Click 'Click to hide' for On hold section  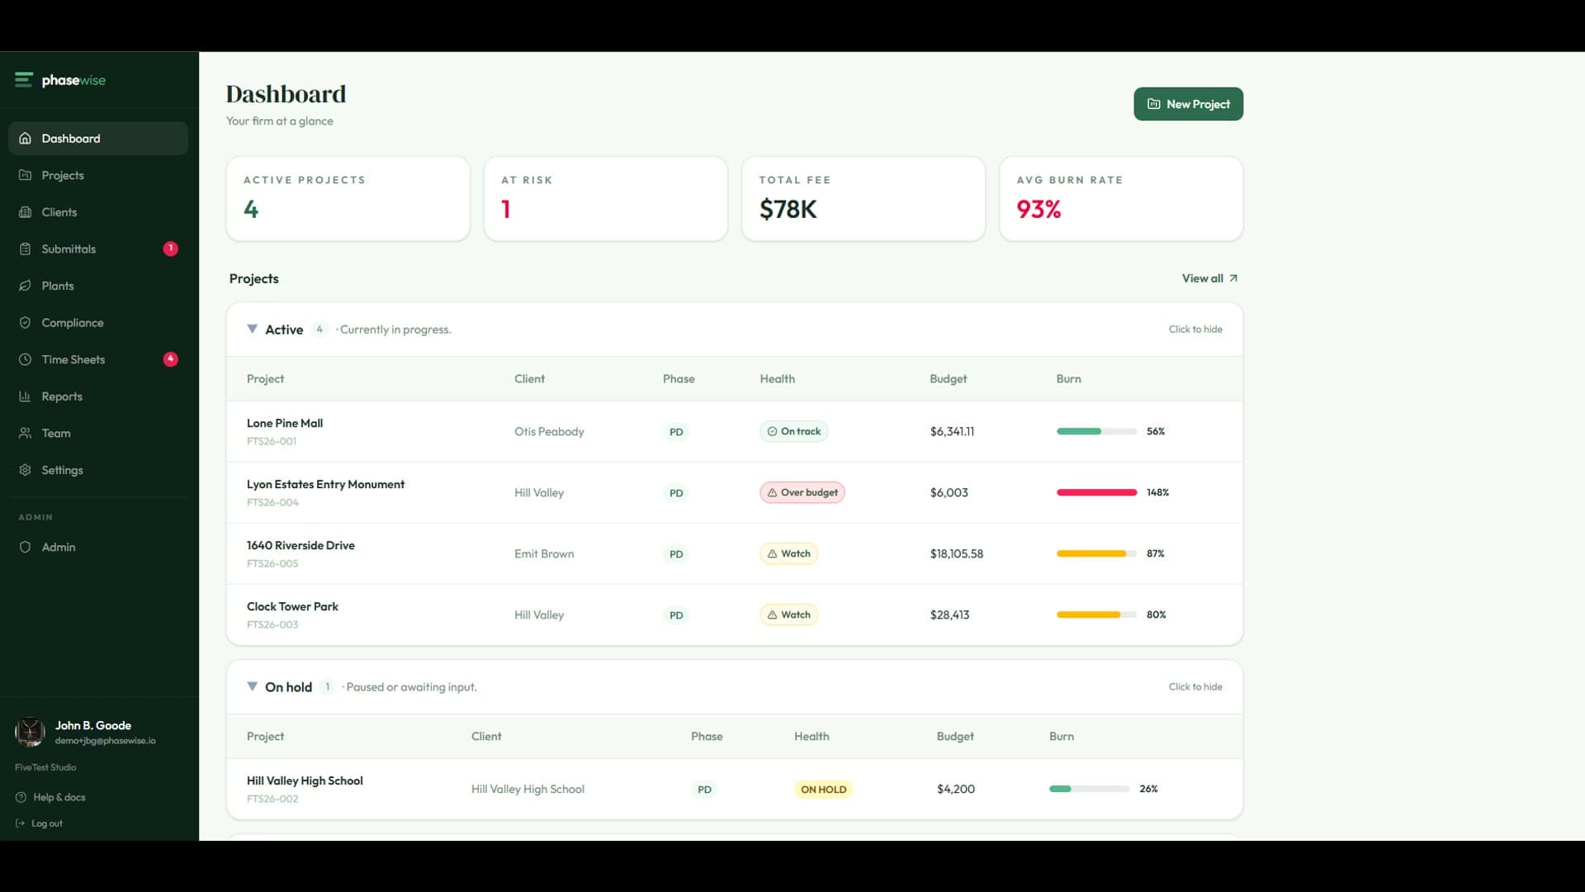(1195, 686)
